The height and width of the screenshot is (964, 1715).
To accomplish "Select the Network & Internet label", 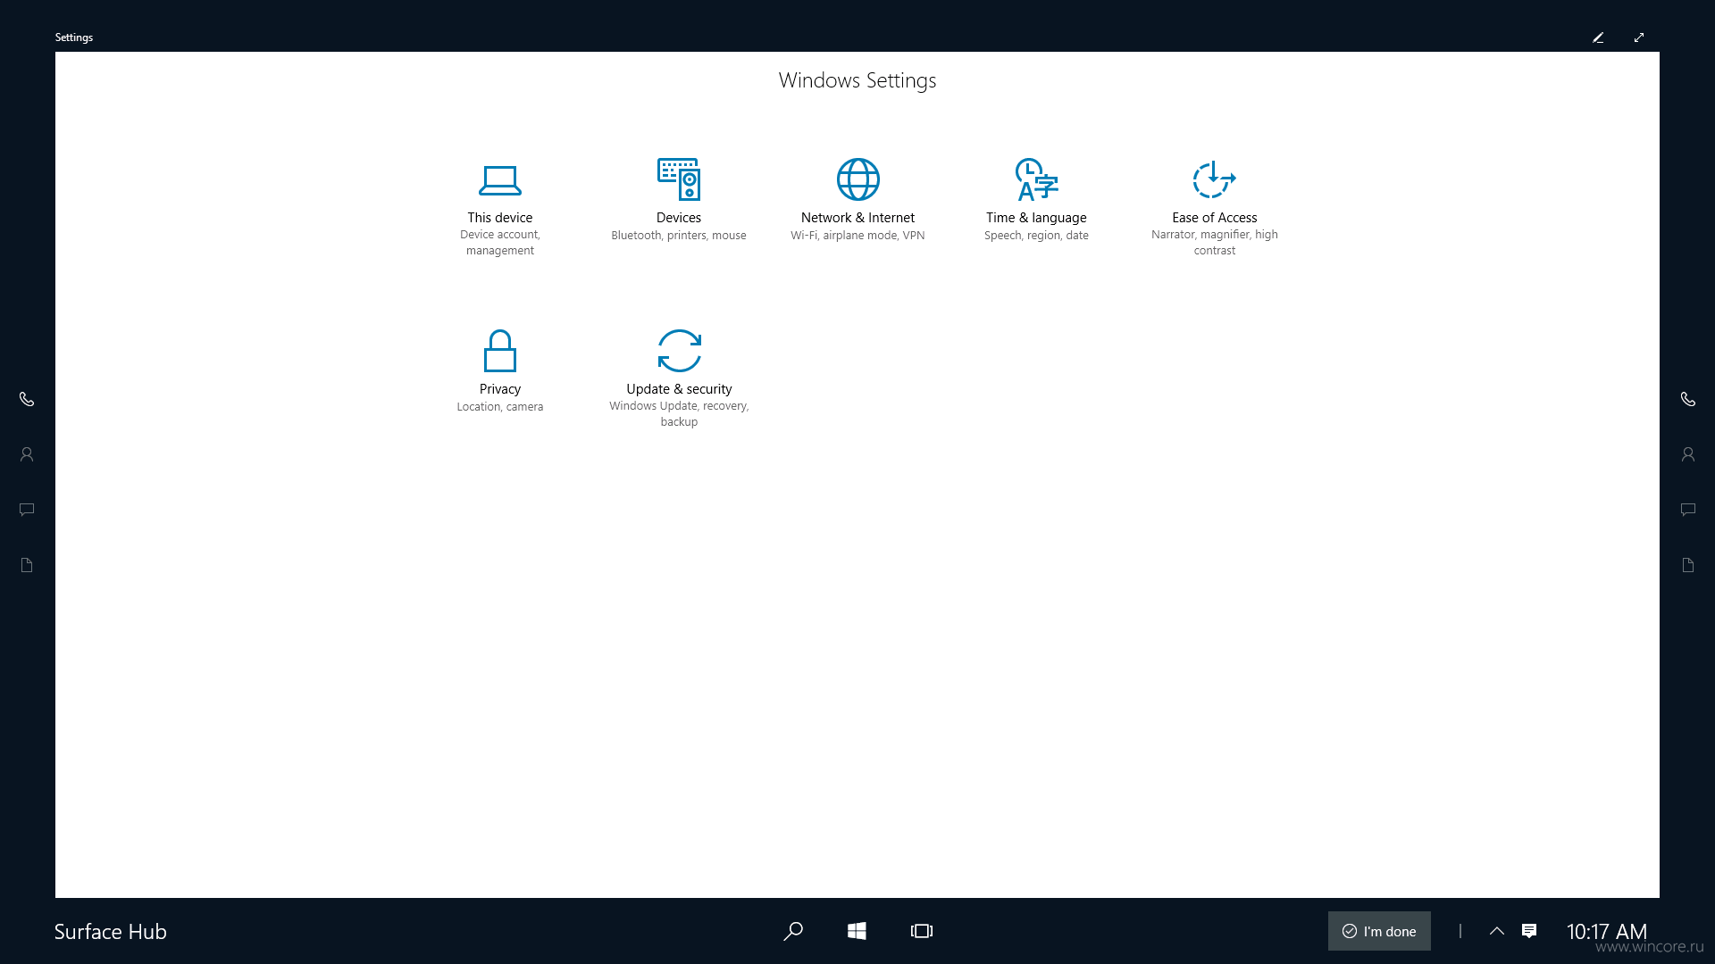I will [857, 218].
